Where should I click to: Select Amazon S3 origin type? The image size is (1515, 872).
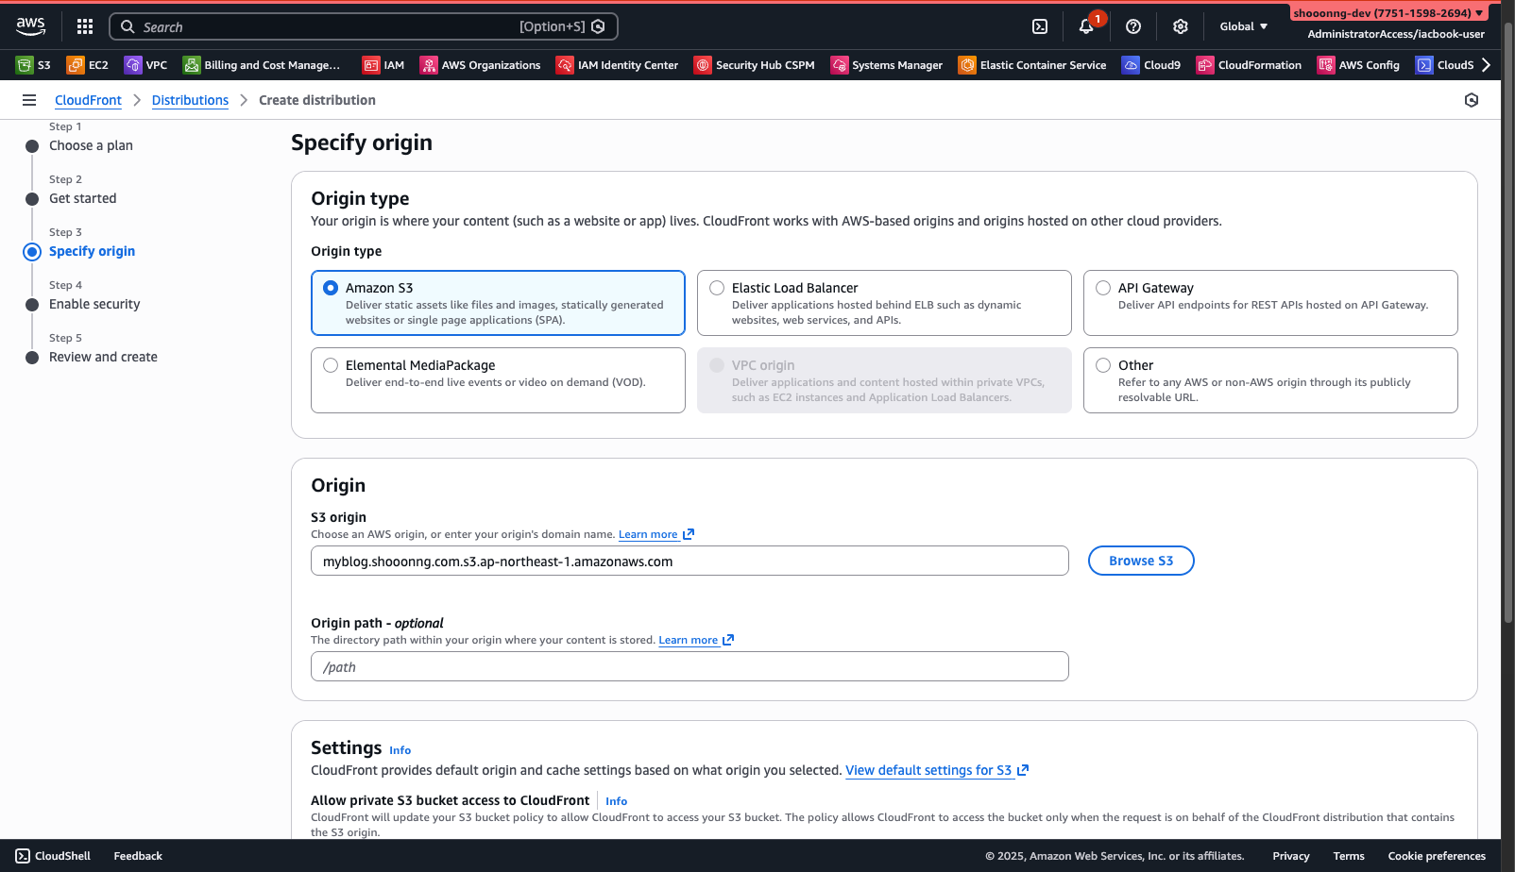498,303
